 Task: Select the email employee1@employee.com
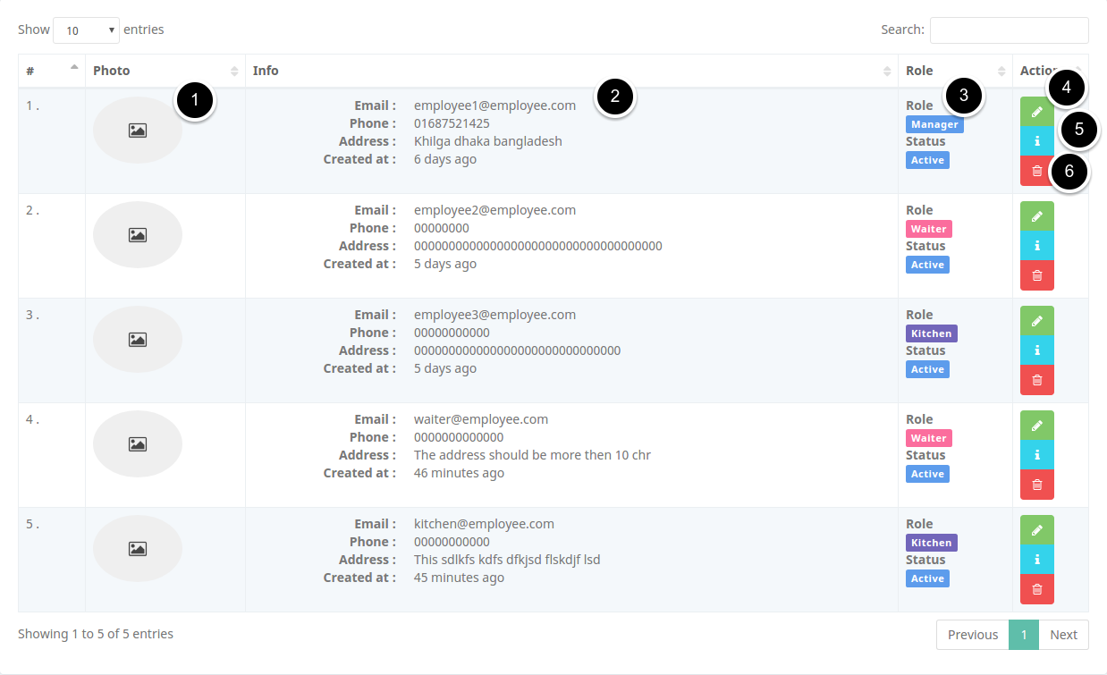click(494, 105)
